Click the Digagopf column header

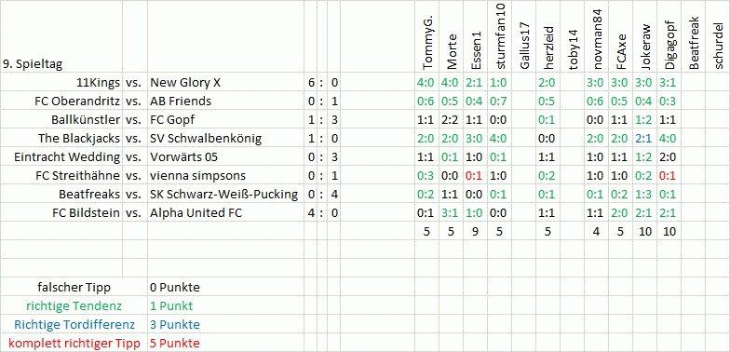click(x=669, y=37)
